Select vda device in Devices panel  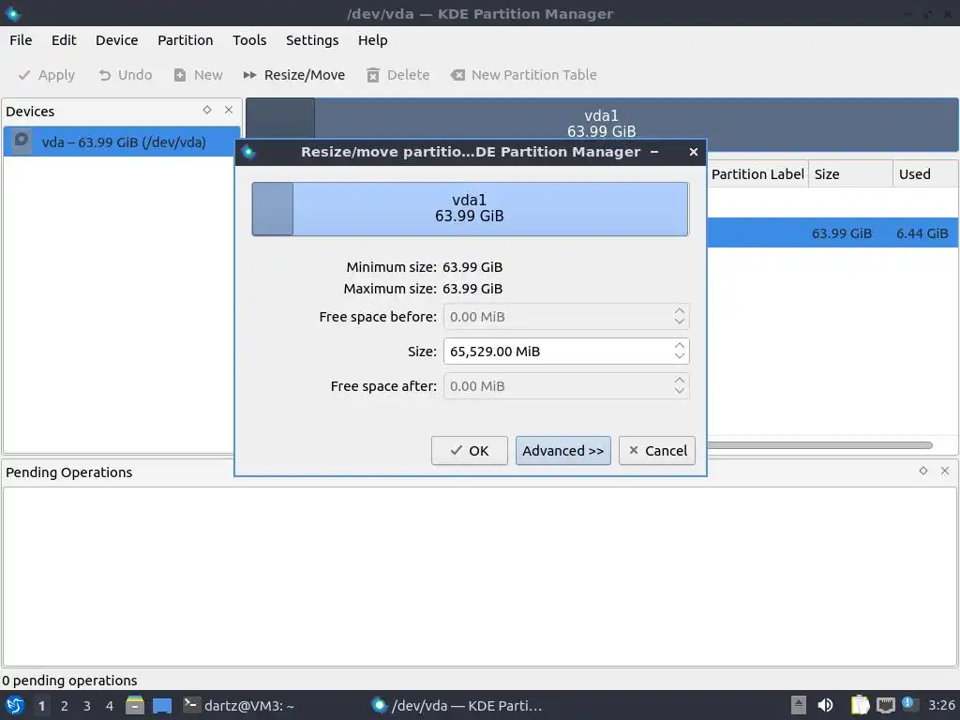[122, 142]
